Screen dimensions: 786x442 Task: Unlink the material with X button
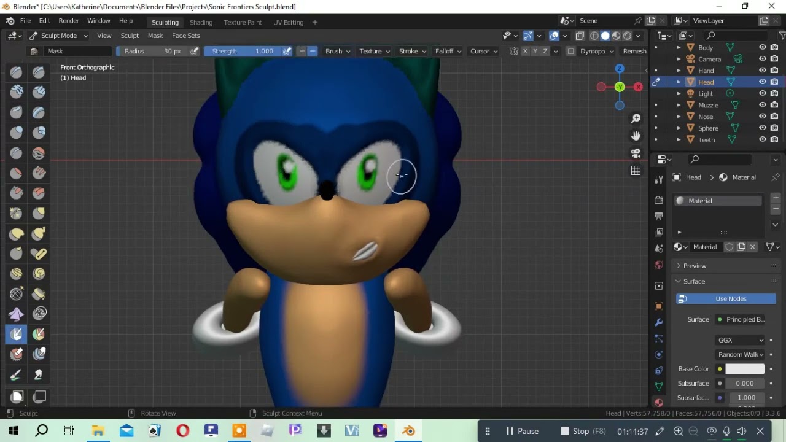pyautogui.click(x=753, y=247)
